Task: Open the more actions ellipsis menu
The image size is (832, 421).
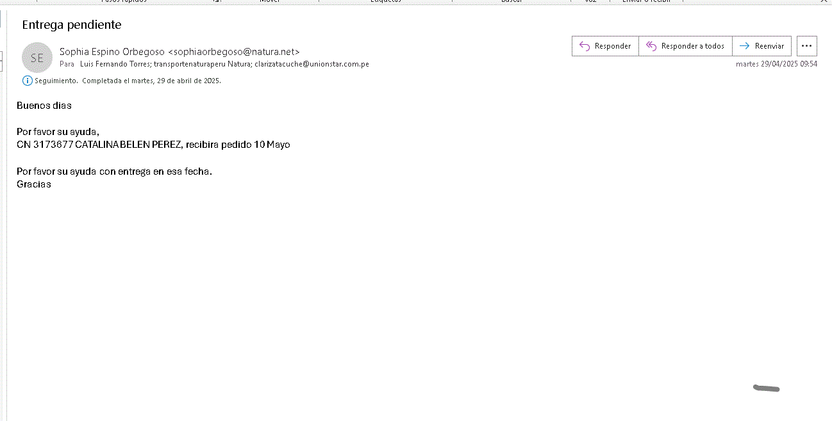Action: [x=806, y=46]
